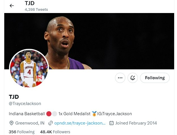View the 48.4K Followers list
177x135 pixels.
[55, 132]
